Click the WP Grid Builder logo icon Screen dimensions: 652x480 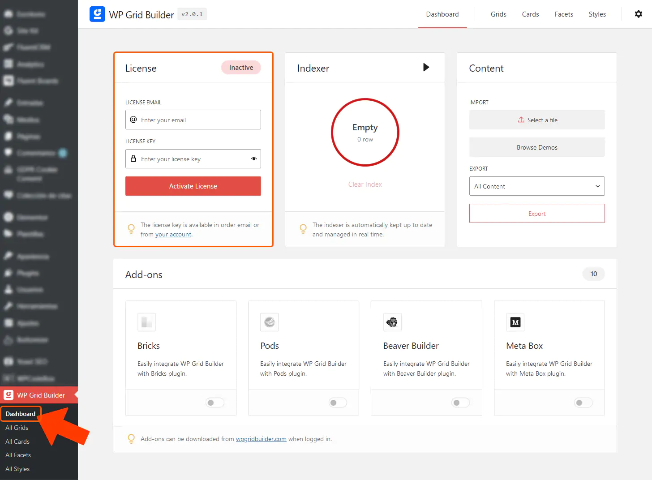(97, 14)
